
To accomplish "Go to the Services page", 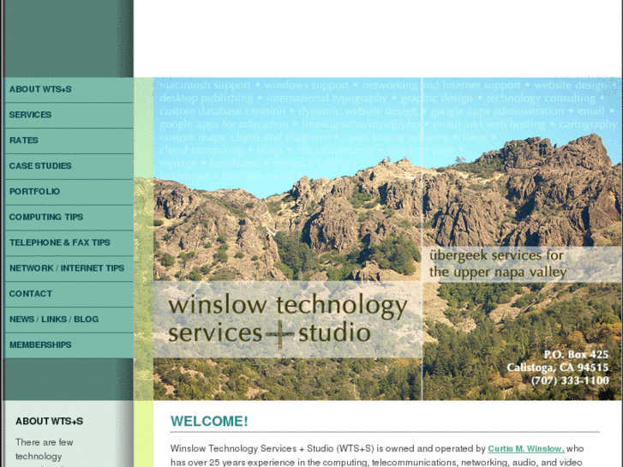I will (x=69, y=116).
